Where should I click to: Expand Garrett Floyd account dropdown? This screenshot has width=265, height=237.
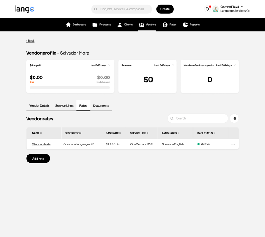point(242,7)
